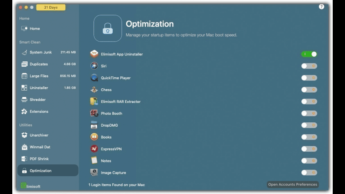
Task: Click the Large Files icon
Action: coord(24,76)
